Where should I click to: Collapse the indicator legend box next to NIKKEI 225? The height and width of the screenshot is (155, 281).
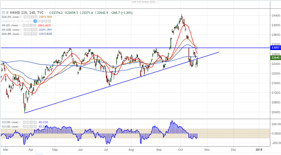[3, 13]
